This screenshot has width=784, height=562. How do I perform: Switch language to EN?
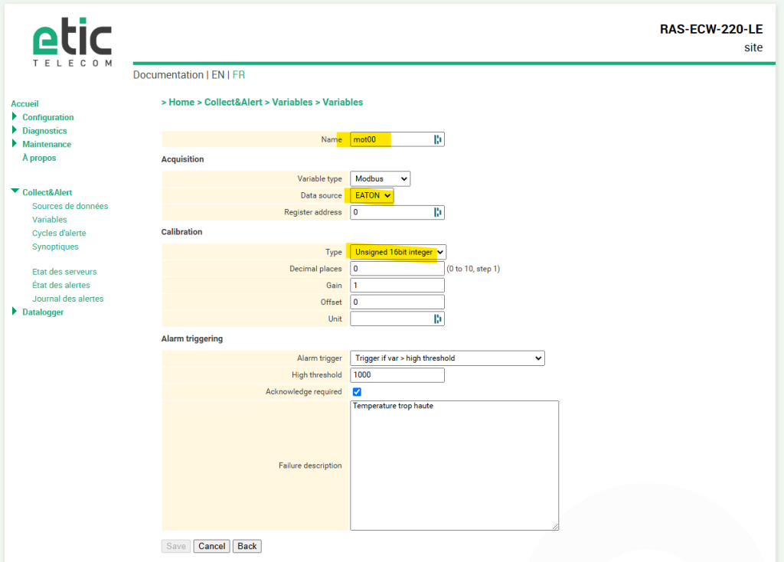pyautogui.click(x=218, y=75)
